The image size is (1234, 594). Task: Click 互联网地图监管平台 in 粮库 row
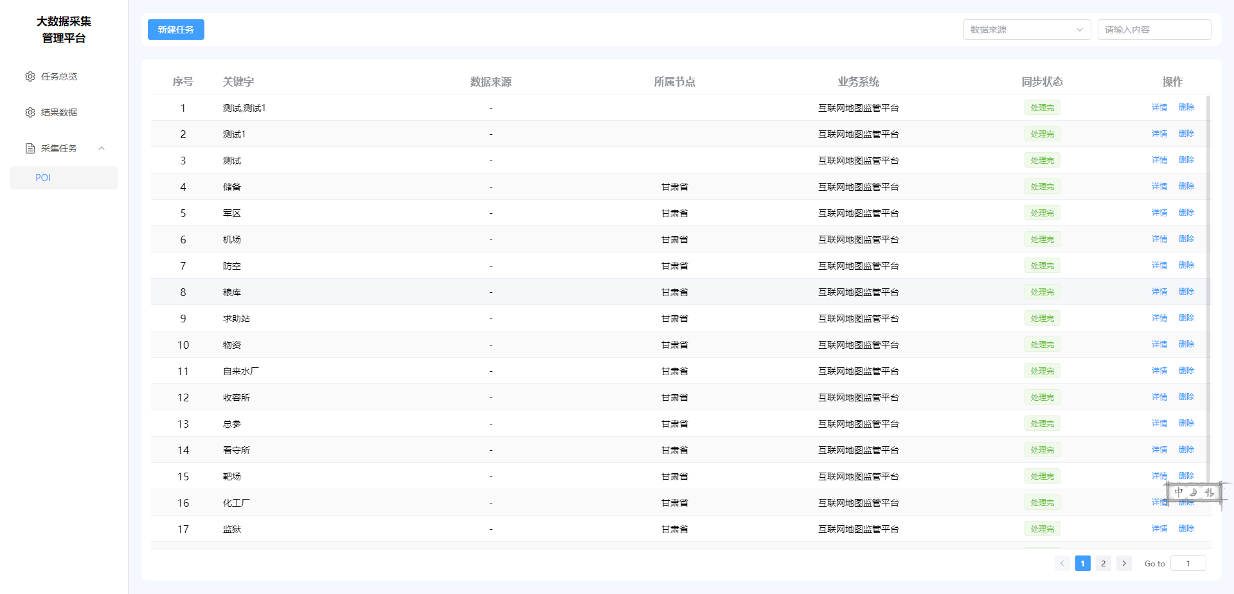859,292
